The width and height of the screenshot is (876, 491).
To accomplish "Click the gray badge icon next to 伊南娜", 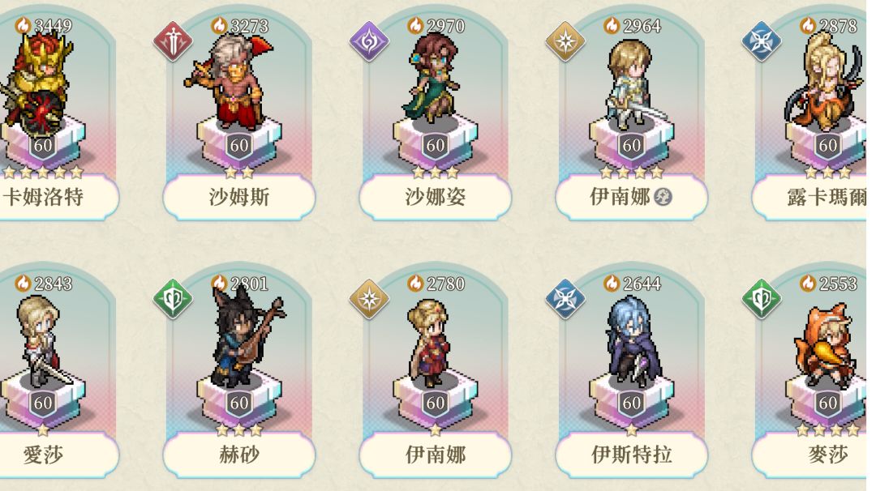I will pos(663,196).
